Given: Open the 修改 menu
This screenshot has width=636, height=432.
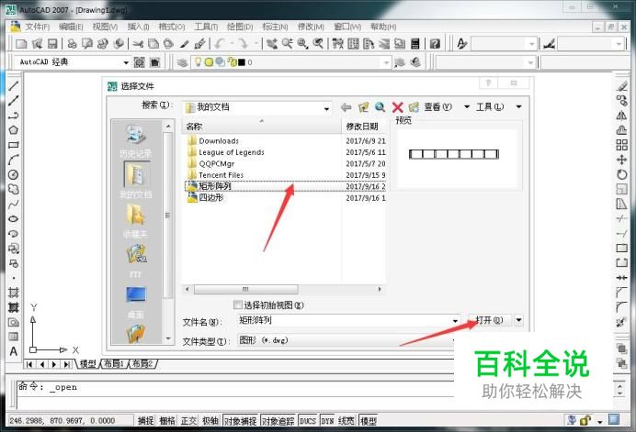Looking at the screenshot, I should [311, 27].
